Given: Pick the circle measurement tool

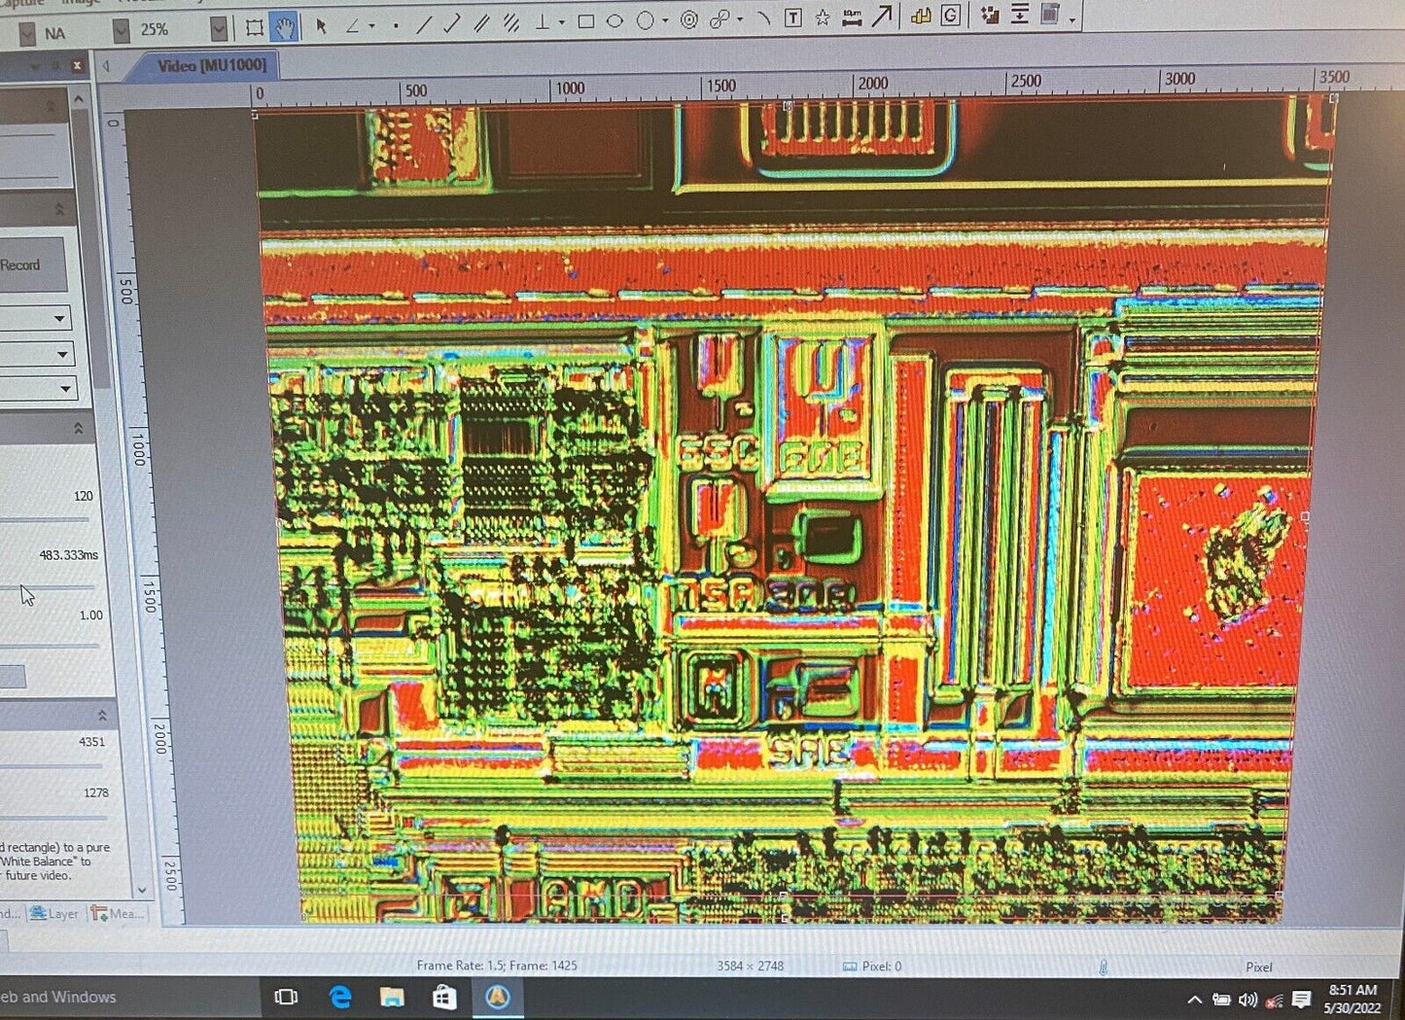Looking at the screenshot, I should [645, 19].
